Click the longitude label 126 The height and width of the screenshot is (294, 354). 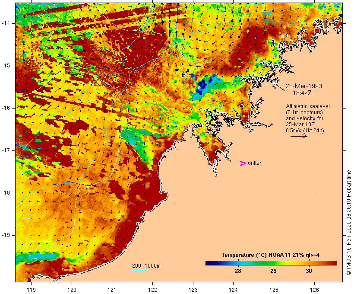click(314, 290)
